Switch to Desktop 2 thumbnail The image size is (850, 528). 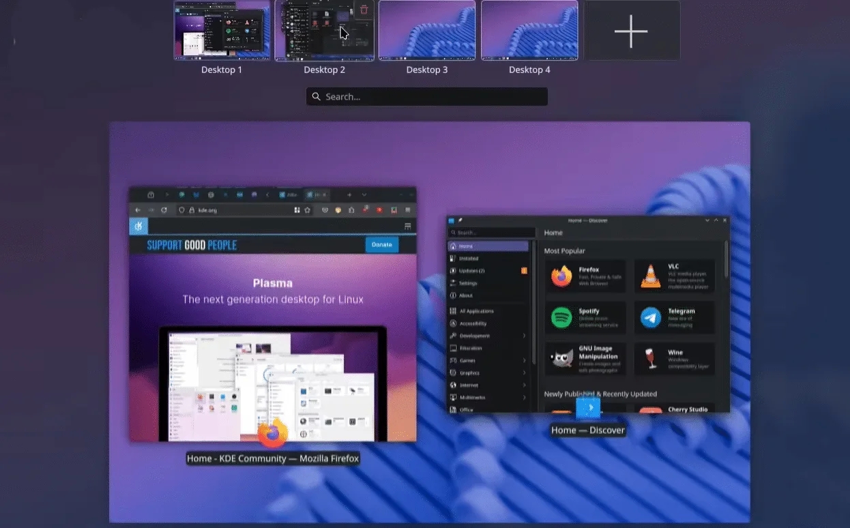tap(324, 31)
